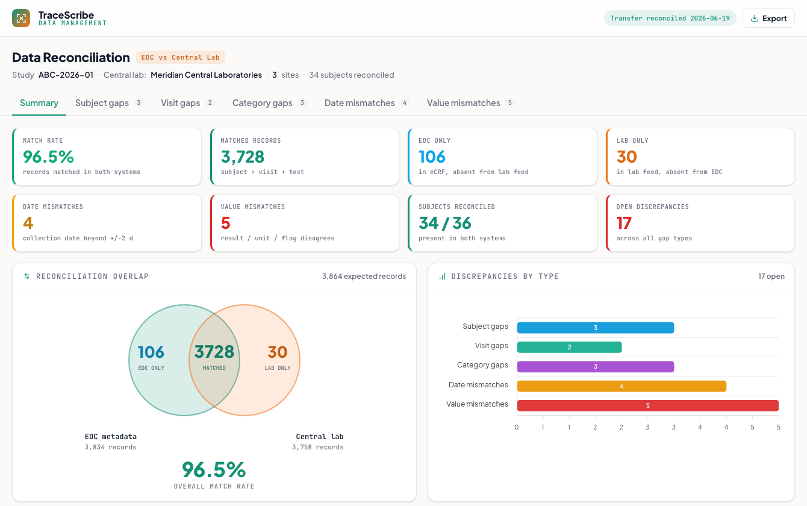This screenshot has height=506, width=807.
Task: Click the EDC only 106 Venn region
Action: [x=151, y=356]
